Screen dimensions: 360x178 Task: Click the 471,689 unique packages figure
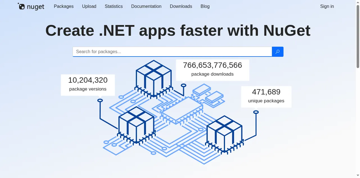[x=266, y=92]
